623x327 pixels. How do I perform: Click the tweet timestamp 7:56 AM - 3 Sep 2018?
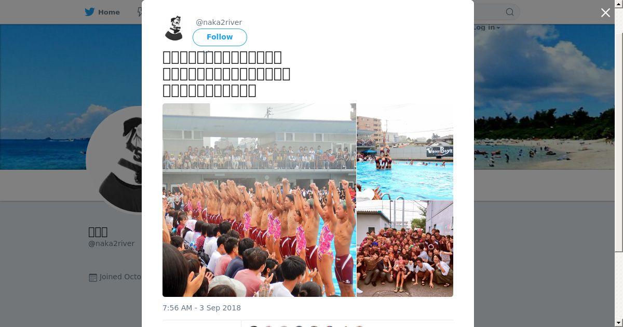pyautogui.click(x=201, y=308)
